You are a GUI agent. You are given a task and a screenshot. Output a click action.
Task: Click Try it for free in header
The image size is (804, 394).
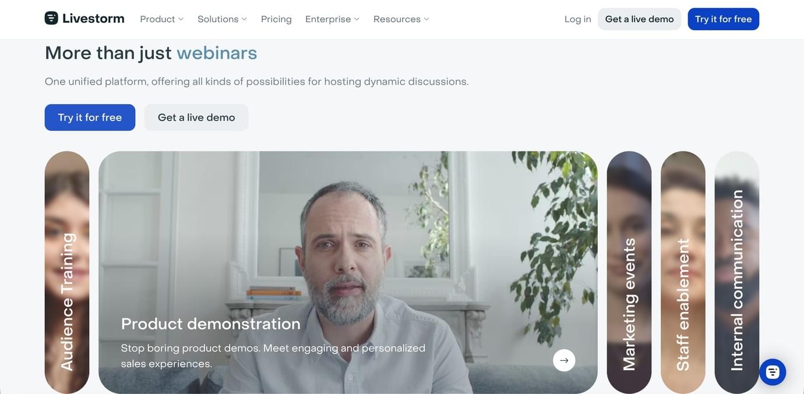point(723,19)
